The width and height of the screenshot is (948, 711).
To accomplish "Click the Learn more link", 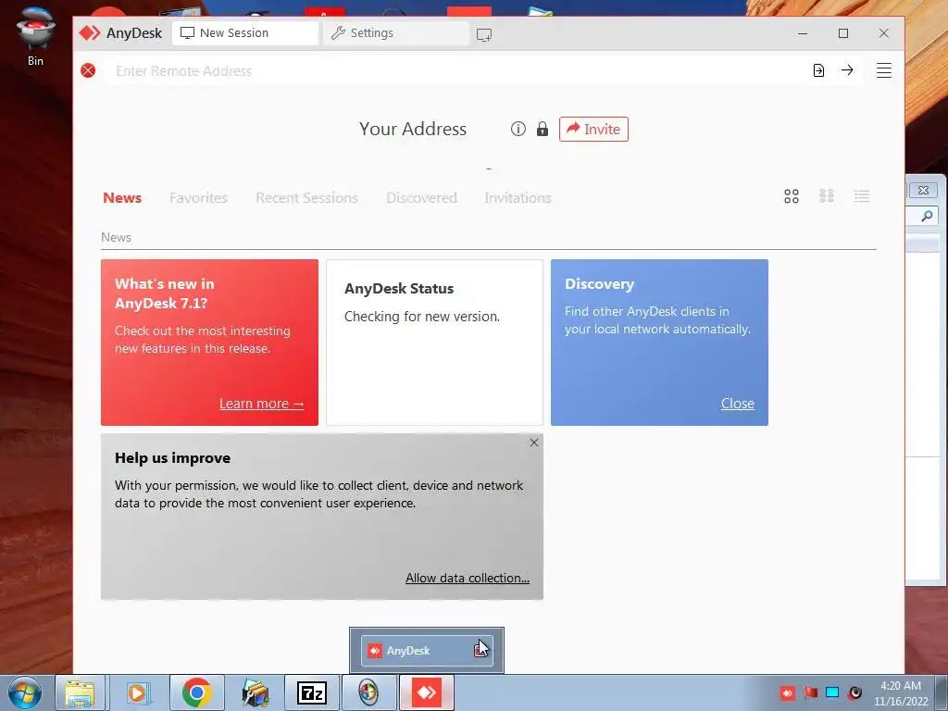I will 261,404.
